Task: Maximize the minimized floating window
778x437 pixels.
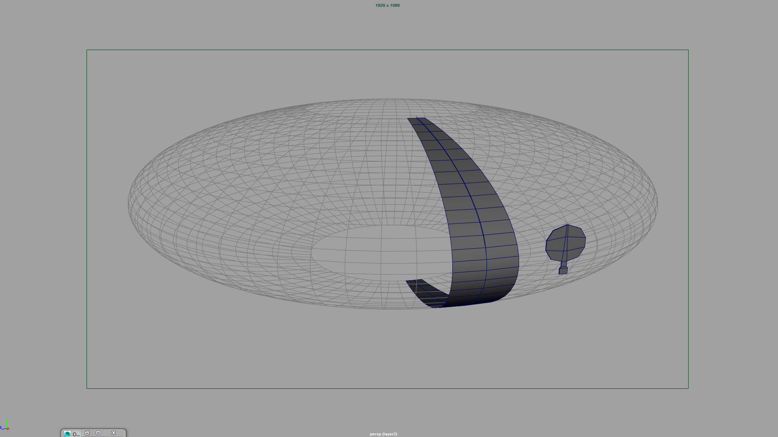Action: point(98,433)
